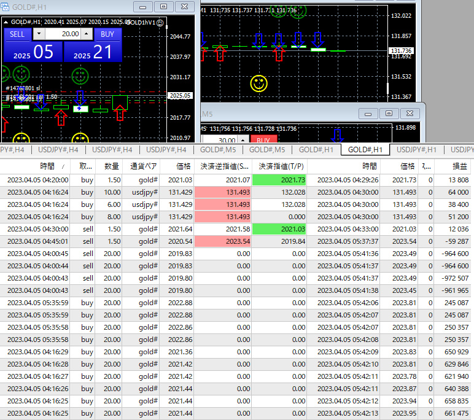Viewport: 474px width, 420px height.
Task: Switch to the active GOLD#,H1 chart tab
Action: pyautogui.click(x=365, y=150)
